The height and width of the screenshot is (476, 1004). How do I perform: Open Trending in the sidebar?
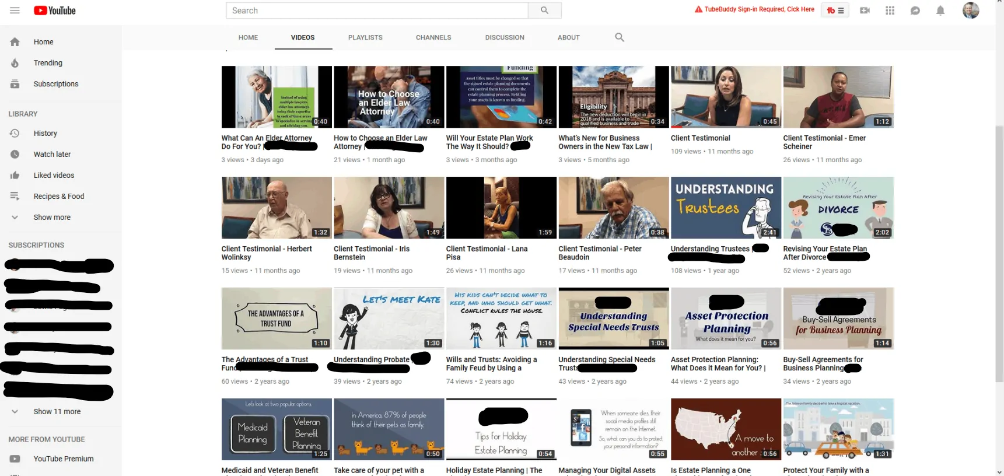coord(48,63)
